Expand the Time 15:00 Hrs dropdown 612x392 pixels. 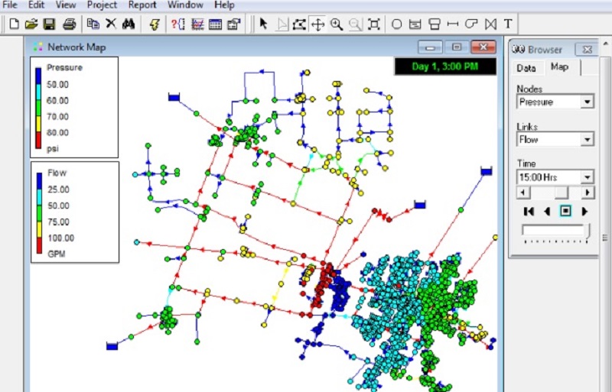point(587,177)
